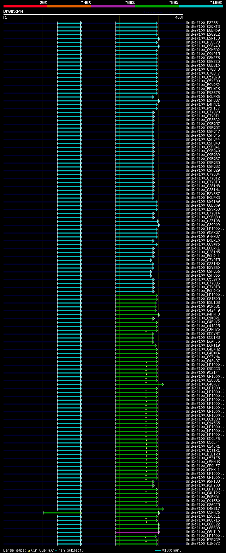The height and width of the screenshot is (553, 226).
Task: Click the UniRef100_Q61880 subject label
Action: click(x=203, y=419)
